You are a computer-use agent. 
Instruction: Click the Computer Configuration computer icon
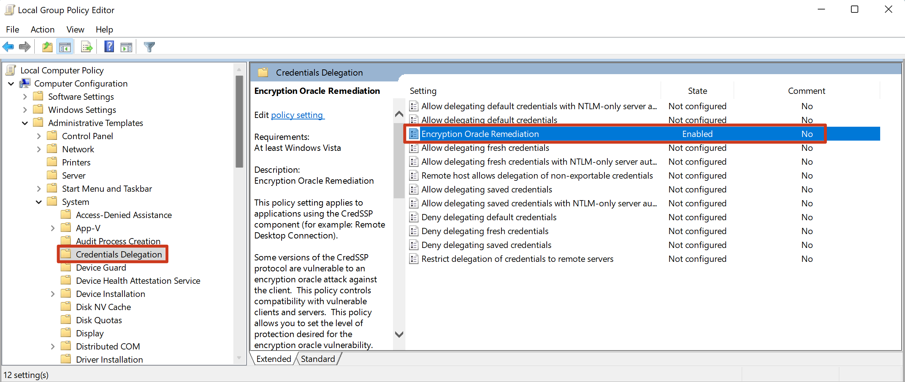25,83
